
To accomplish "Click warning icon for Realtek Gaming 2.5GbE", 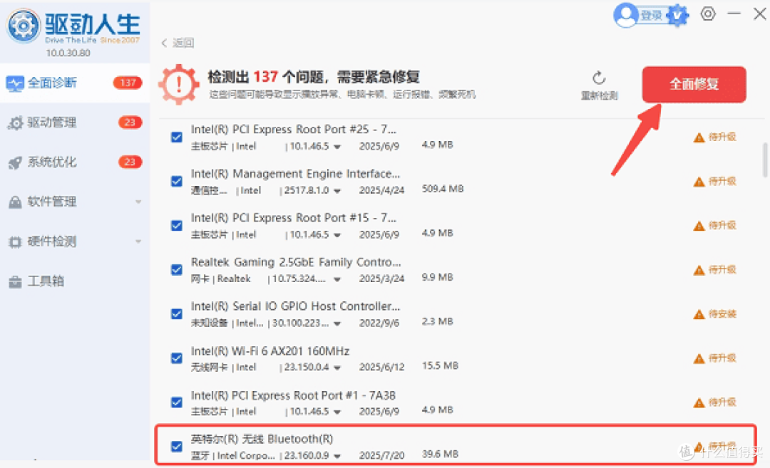I will (699, 270).
